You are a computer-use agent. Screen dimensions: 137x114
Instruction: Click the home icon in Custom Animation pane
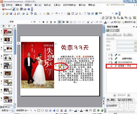coord(117,30)
